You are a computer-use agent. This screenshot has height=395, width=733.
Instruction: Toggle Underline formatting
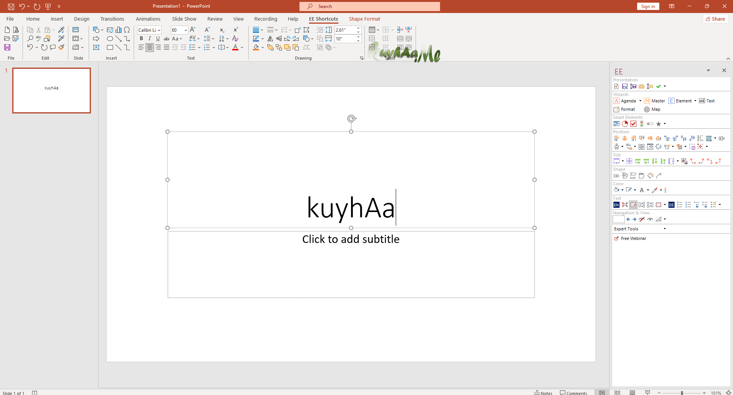click(x=158, y=39)
